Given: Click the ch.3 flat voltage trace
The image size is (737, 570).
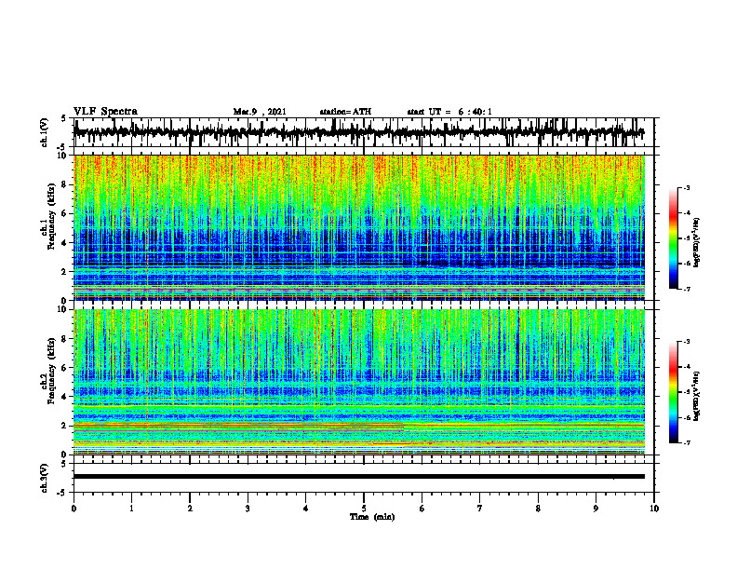Looking at the screenshot, I should 358,477.
